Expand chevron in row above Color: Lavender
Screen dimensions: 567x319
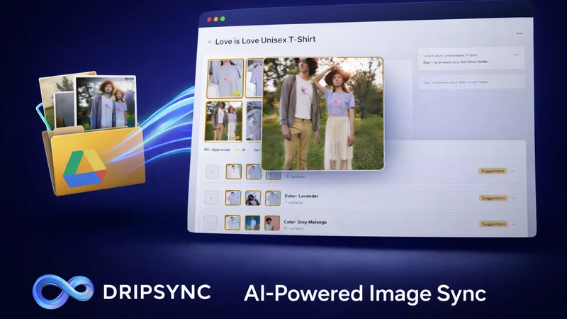point(512,171)
